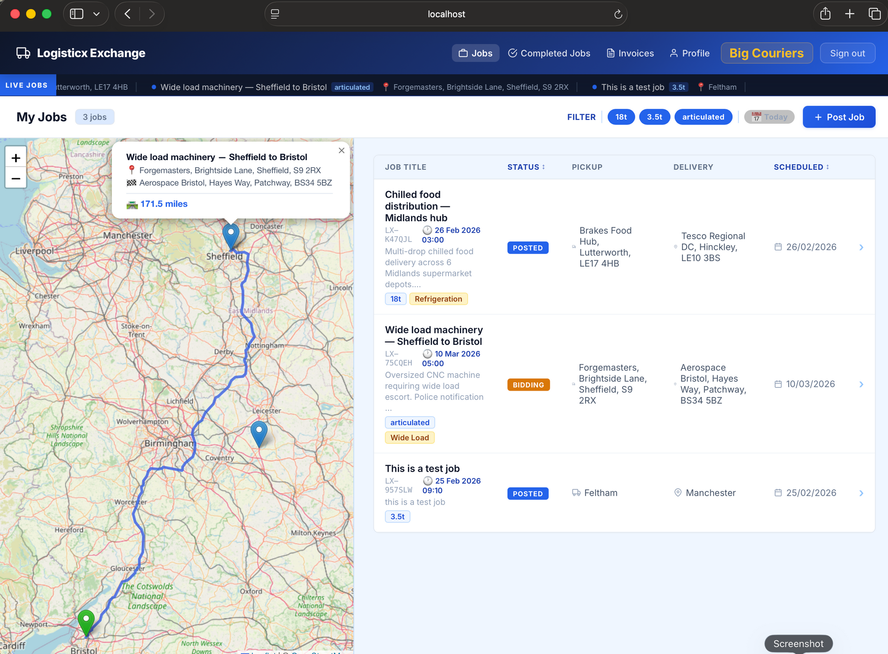The width and height of the screenshot is (888, 654).
Task: Sign out of the account
Action: coord(847,53)
